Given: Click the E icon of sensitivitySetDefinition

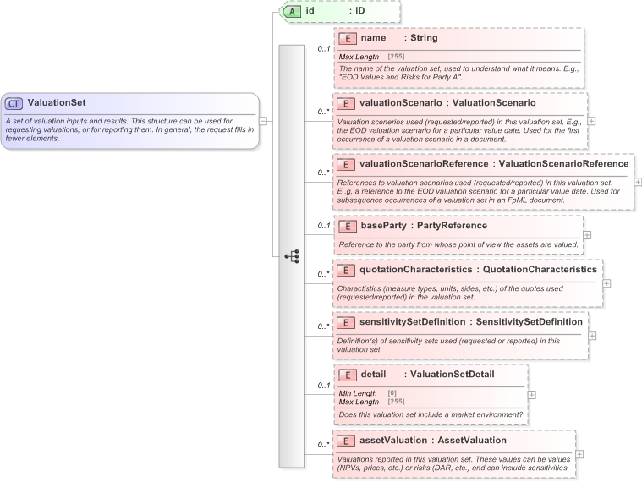Looking at the screenshot, I should pyautogui.click(x=346, y=322).
